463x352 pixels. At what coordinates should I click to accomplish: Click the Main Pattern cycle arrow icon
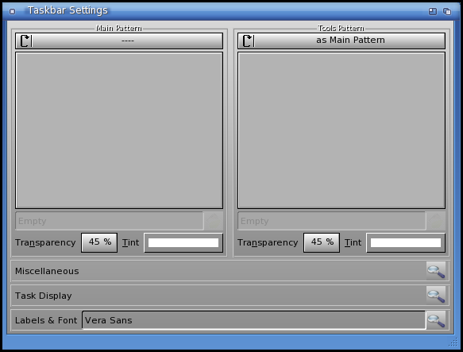[x=25, y=41]
